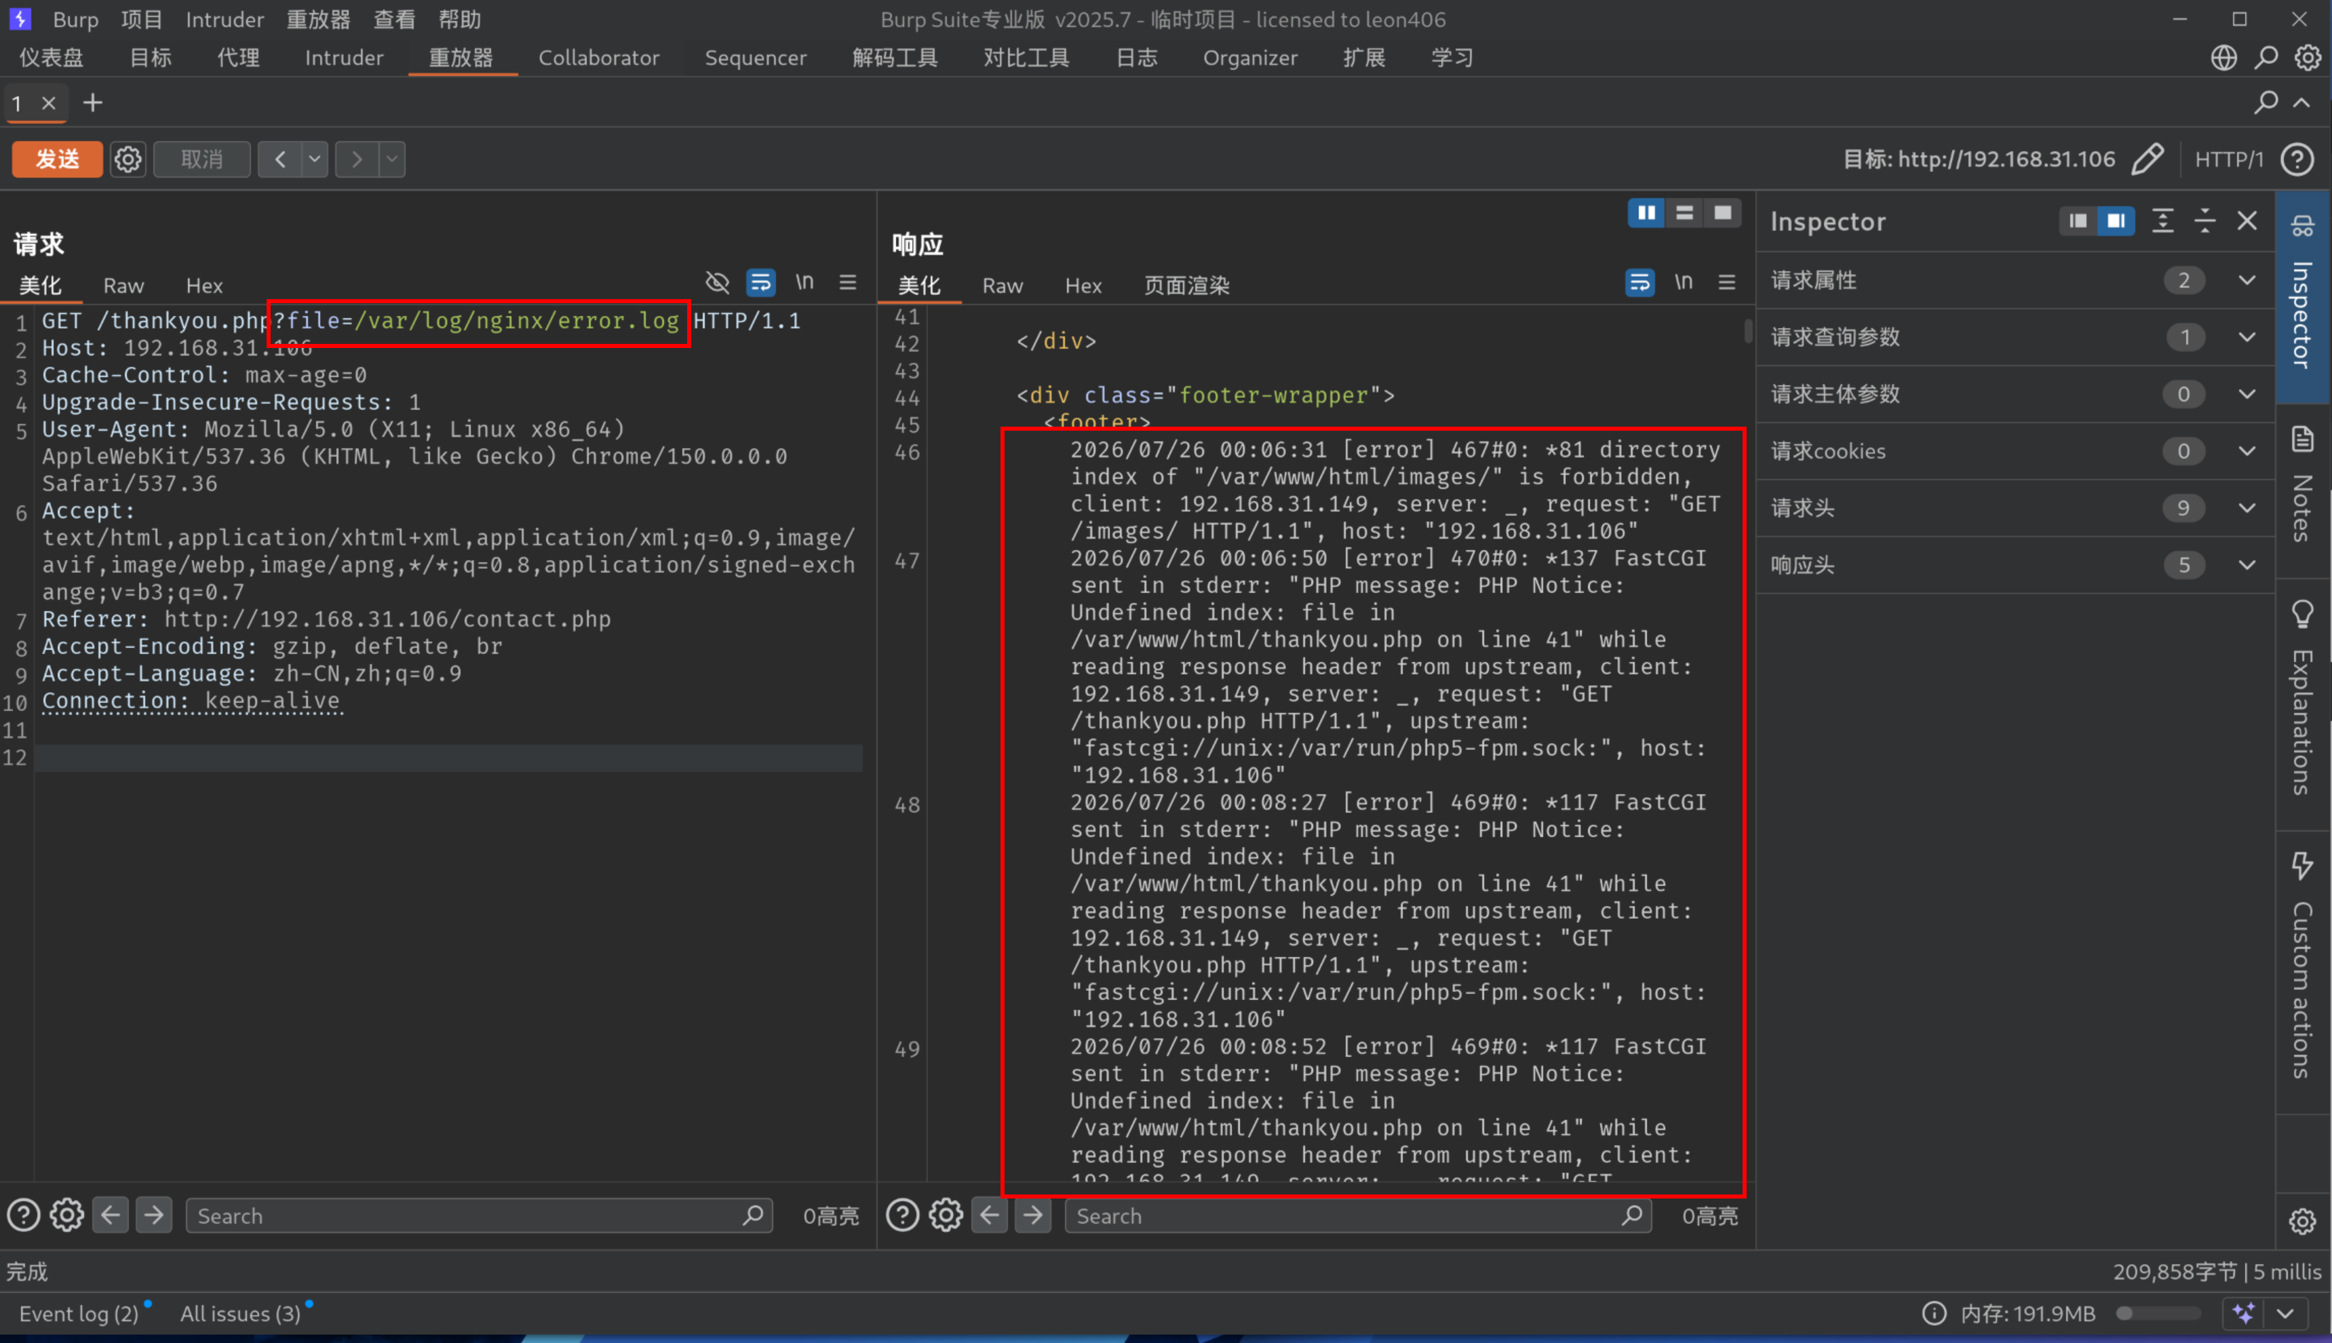The image size is (2332, 1343).
Task: Click the memory usage bar
Action: (x=2158, y=1313)
